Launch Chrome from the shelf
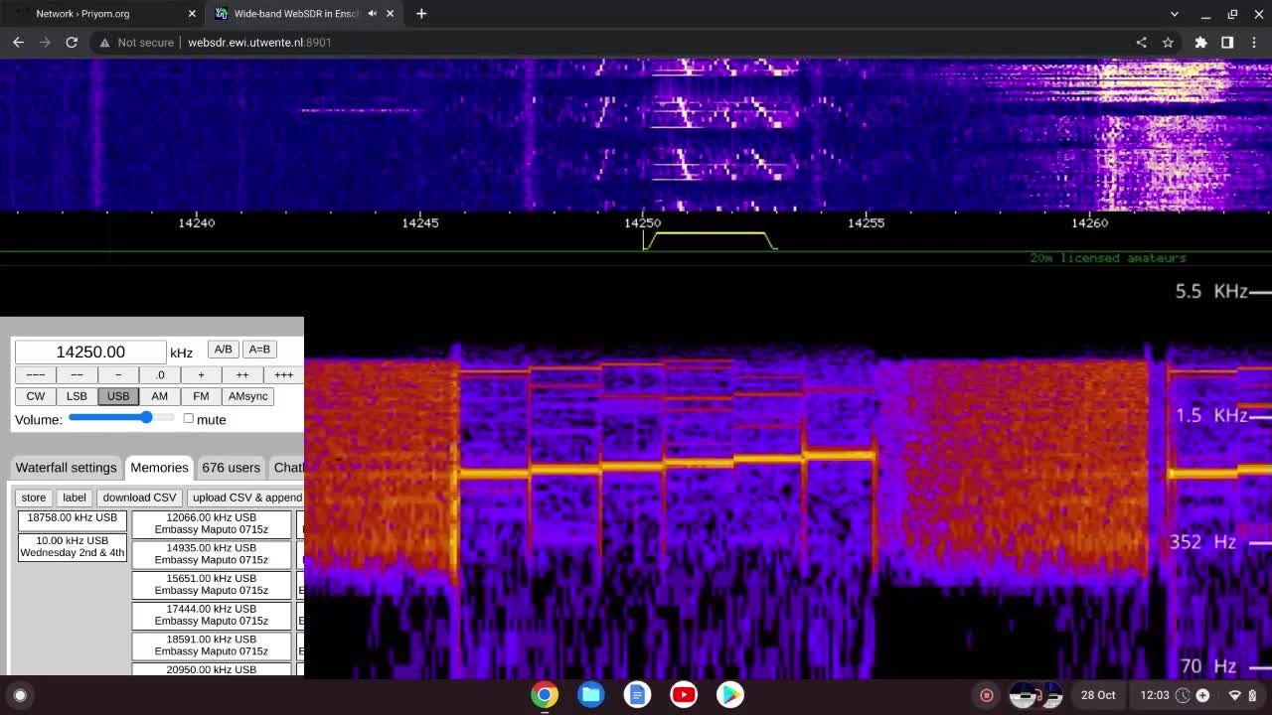Image resolution: width=1272 pixels, height=715 pixels. pos(545,695)
